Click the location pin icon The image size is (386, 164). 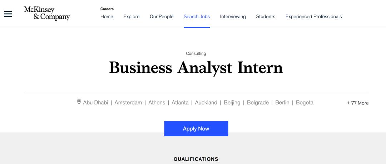[79, 102]
